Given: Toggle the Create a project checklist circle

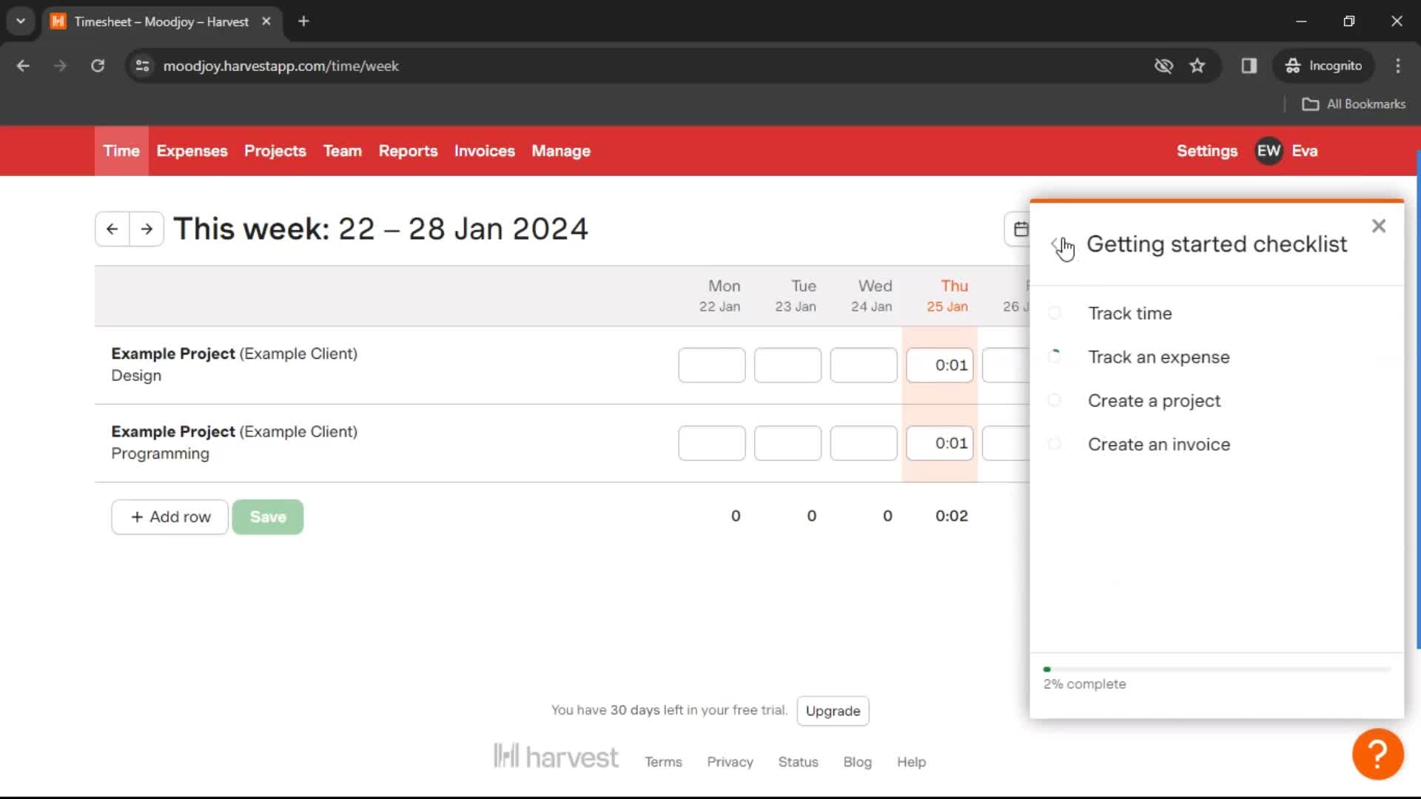Looking at the screenshot, I should 1055,400.
